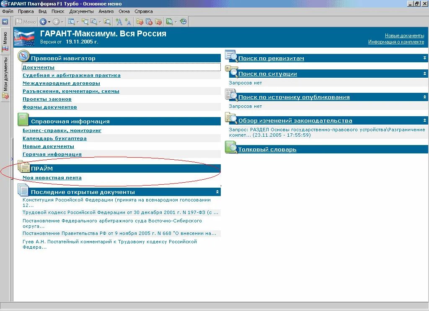Image resolution: width=429 pixels, height=311 pixels.
Task: Click the icon beside Поиск по источнику опубликования
Action: pos(231,95)
